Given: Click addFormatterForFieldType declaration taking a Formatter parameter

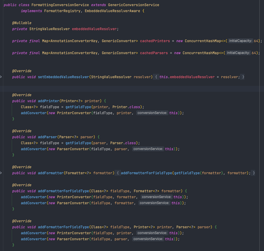Looking at the screenshot, I should point(63,191).
